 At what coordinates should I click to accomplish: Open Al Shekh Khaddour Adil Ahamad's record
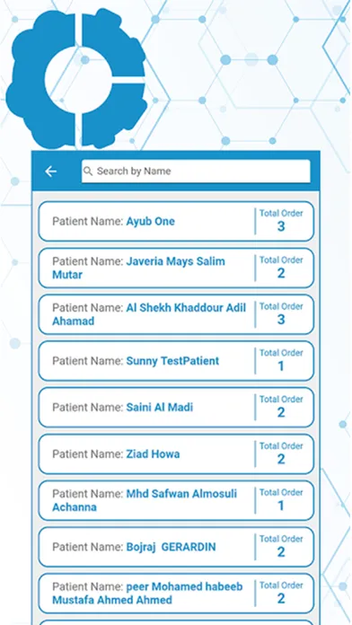176,314
